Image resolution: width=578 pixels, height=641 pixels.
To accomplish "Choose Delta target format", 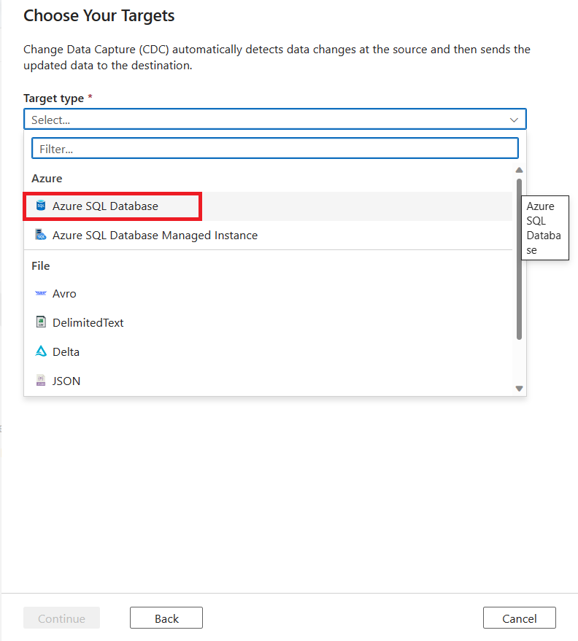I will [66, 351].
